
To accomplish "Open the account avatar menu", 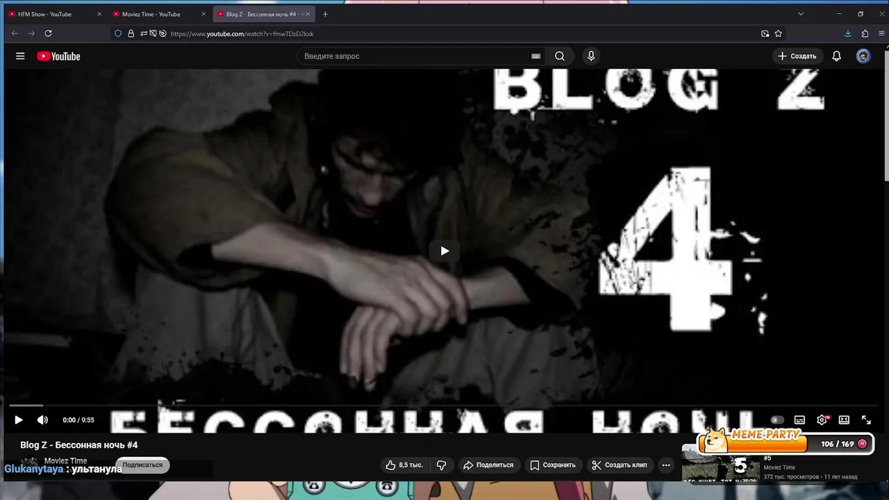I will point(863,56).
